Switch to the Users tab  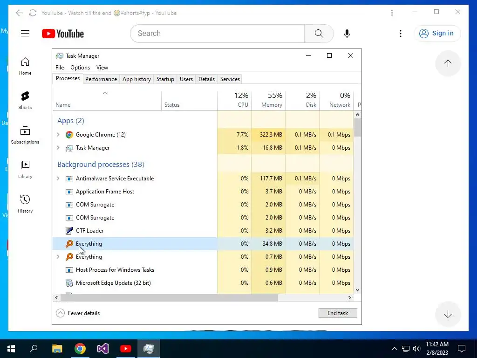pyautogui.click(x=186, y=79)
